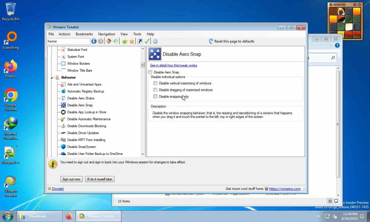Click the tree panel scrollbar up arrow

pyautogui.click(x=143, y=49)
